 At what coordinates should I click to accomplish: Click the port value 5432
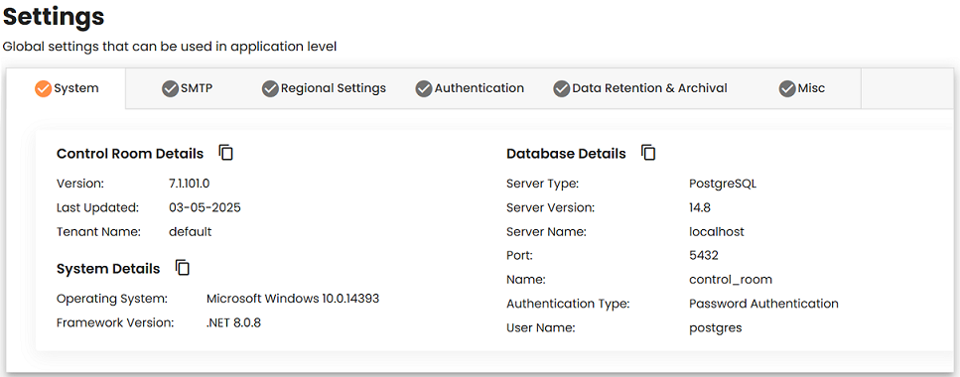[704, 255]
